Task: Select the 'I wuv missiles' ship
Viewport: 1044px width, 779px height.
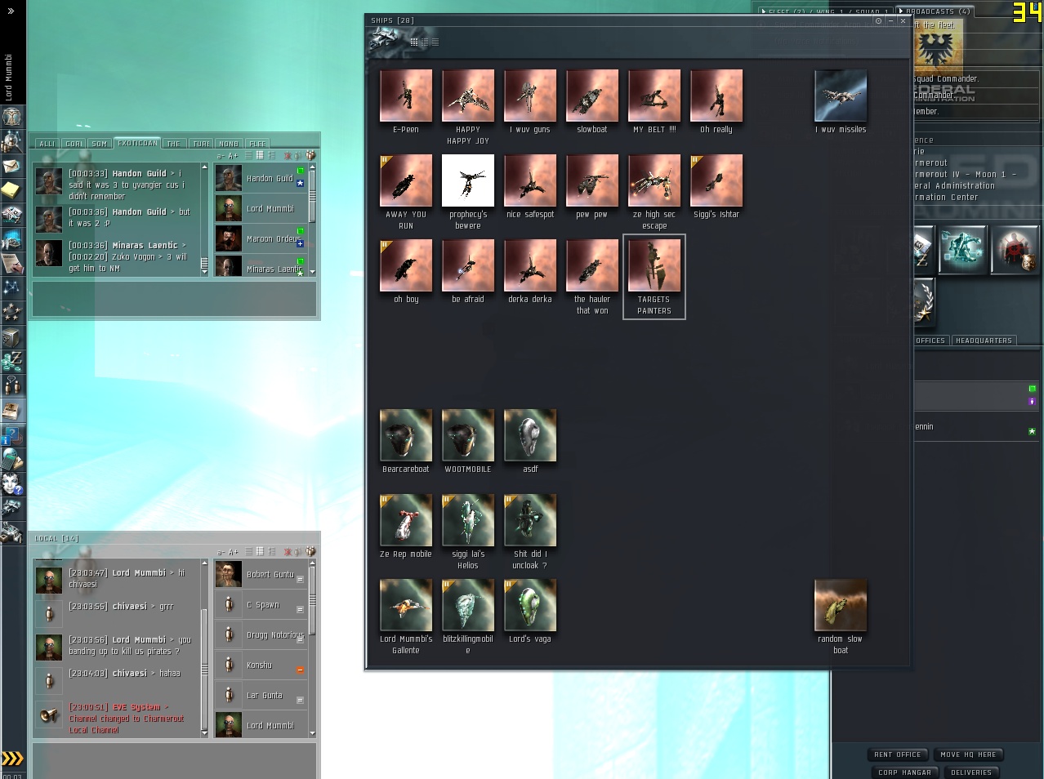Action: pos(841,101)
